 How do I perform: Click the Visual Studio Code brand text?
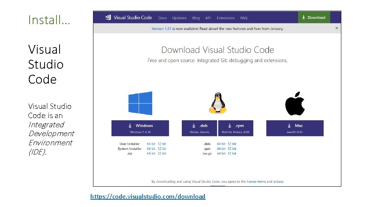coord(133,18)
